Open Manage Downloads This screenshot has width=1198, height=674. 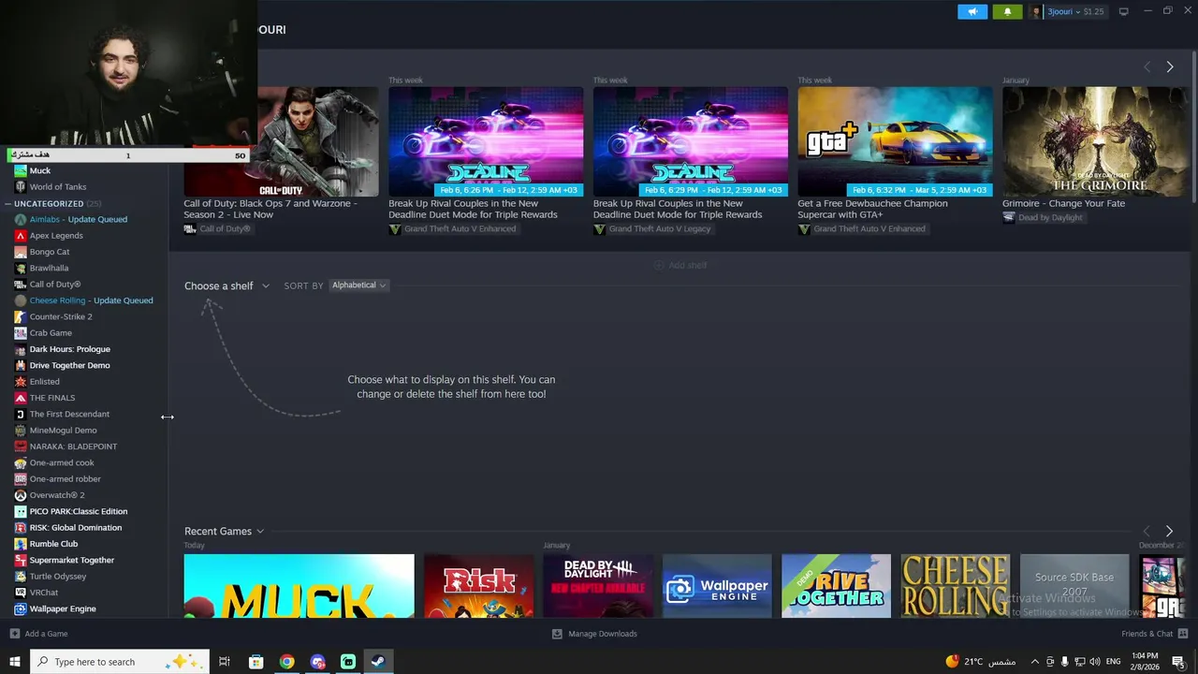point(594,634)
